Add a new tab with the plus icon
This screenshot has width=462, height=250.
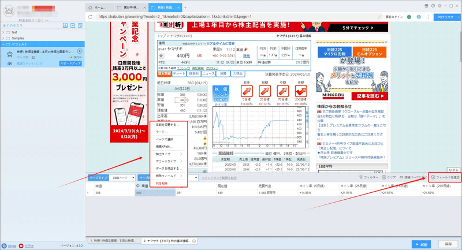point(185,8)
